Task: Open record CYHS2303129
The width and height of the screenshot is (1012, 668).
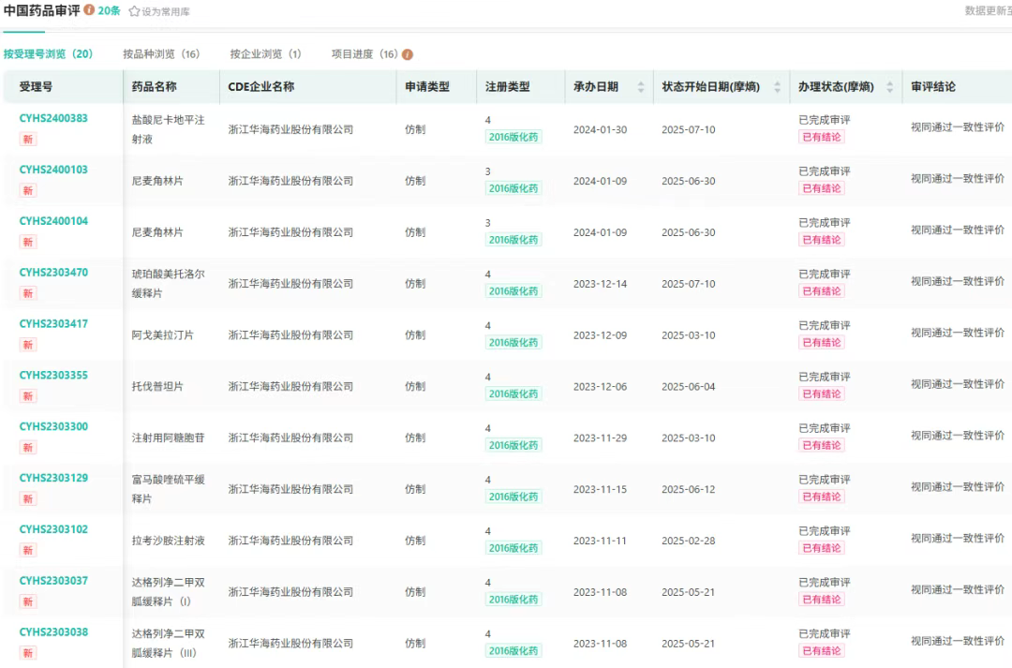Action: (x=53, y=478)
